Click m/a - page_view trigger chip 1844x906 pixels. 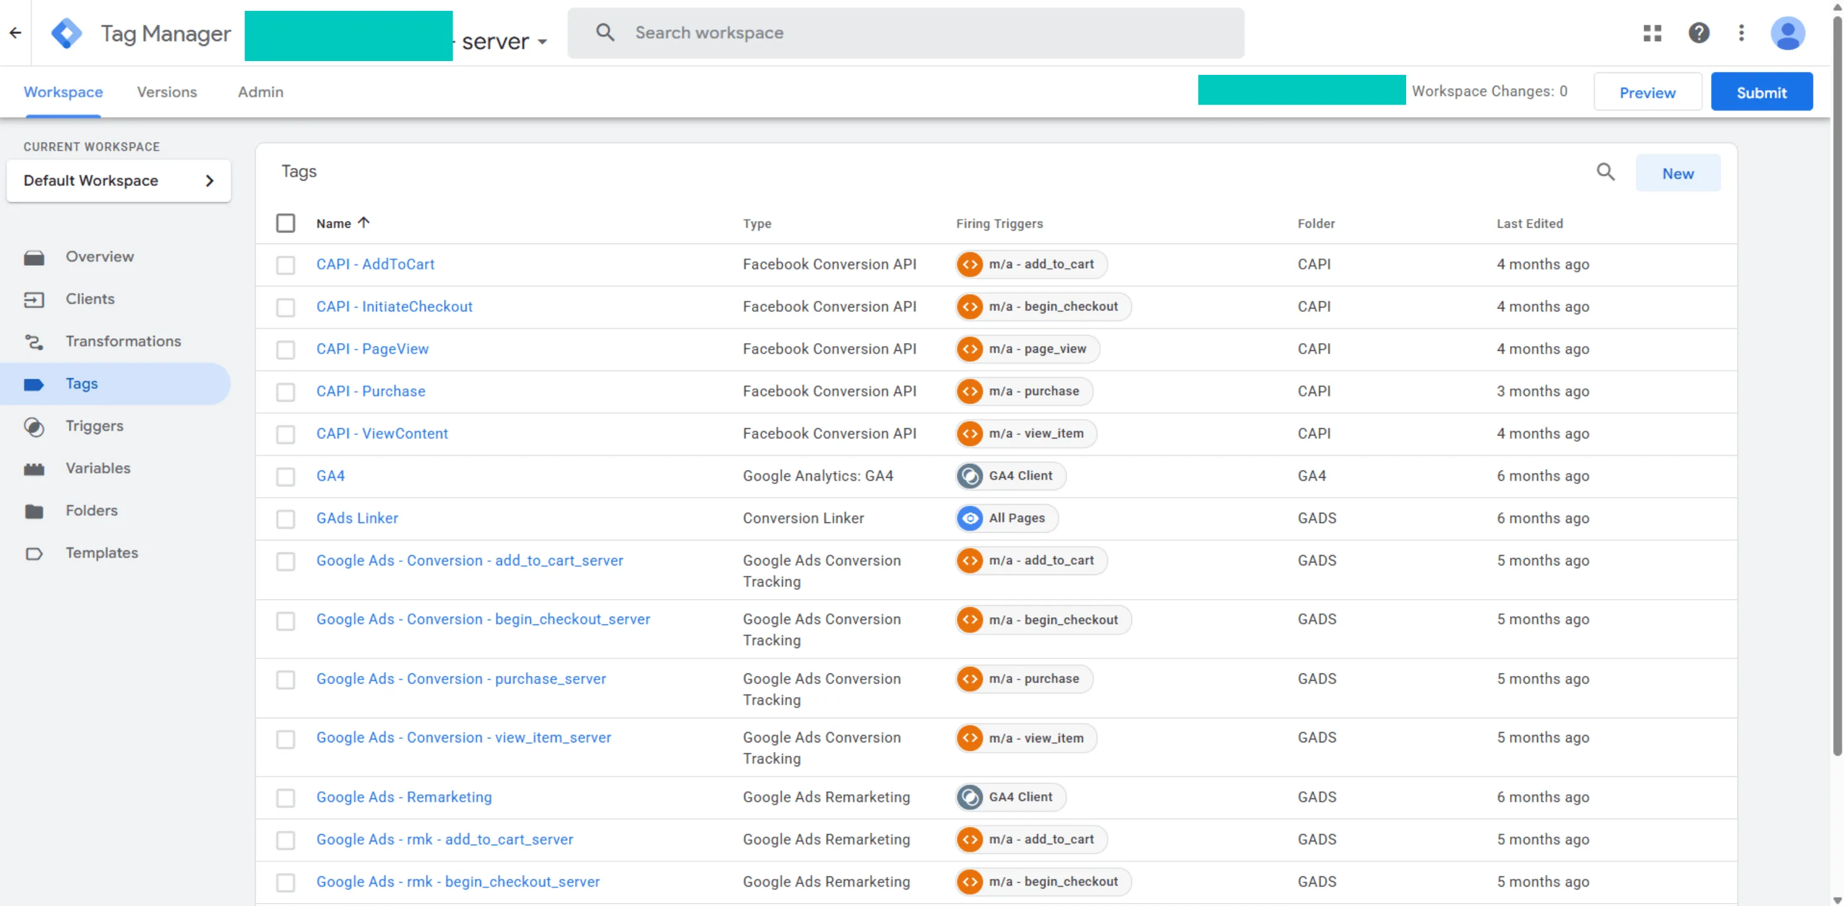point(1027,349)
